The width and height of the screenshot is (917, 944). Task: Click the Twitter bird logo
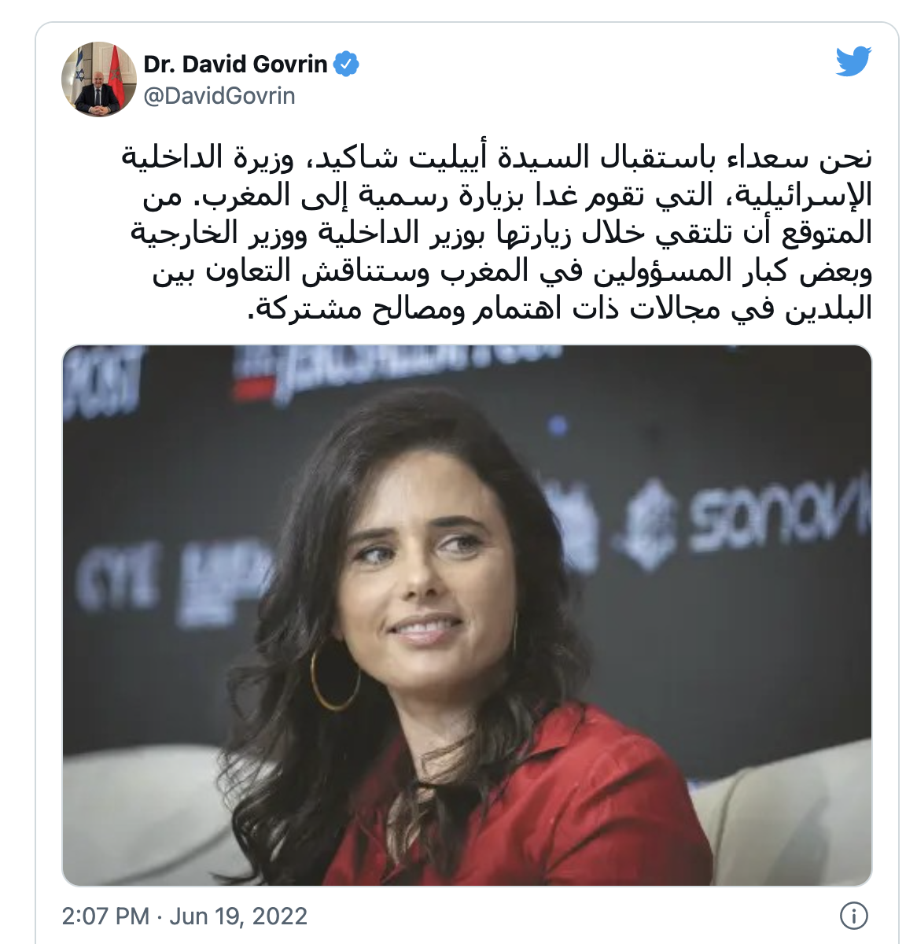click(x=853, y=61)
